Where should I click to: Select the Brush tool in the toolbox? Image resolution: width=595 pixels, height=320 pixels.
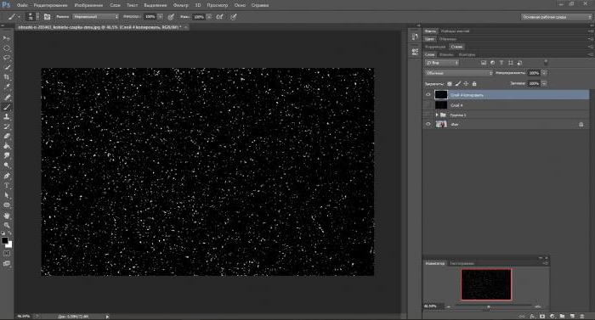[x=7, y=107]
